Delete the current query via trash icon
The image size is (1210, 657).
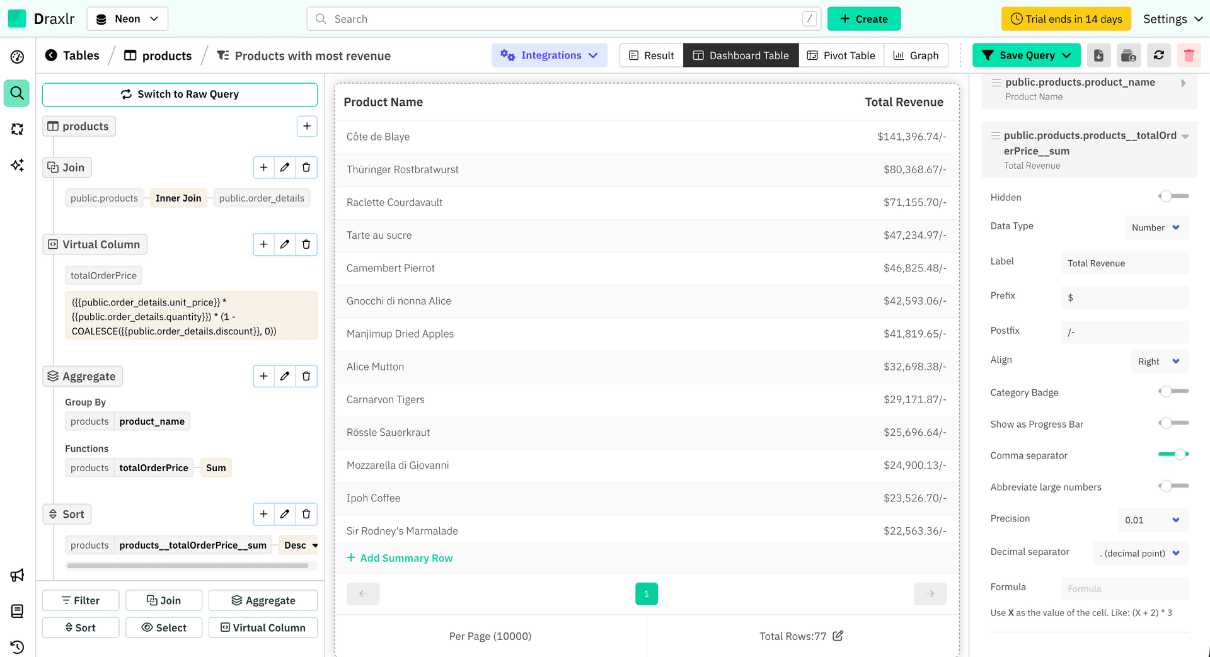(x=1189, y=55)
